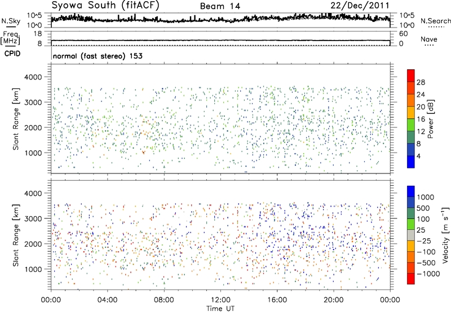451x312 pixels.
Task: Click the '-1000' value on the Velocity colorbar
Action: click(x=428, y=274)
